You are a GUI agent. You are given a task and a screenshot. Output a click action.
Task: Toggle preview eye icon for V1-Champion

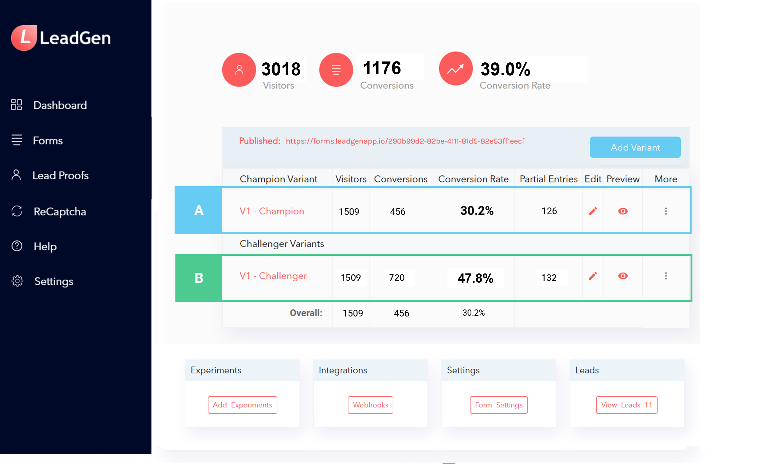coord(623,210)
